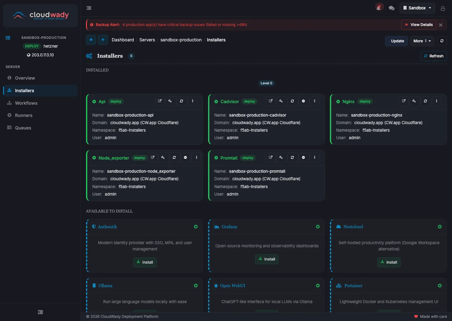Click the Api installer title

[102, 102]
